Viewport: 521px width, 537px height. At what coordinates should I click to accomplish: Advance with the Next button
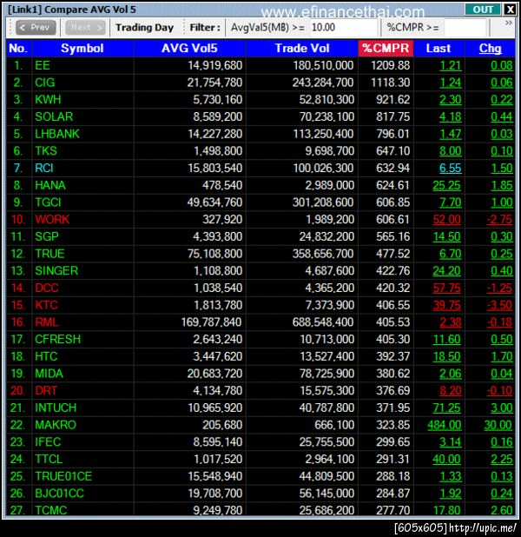(86, 28)
